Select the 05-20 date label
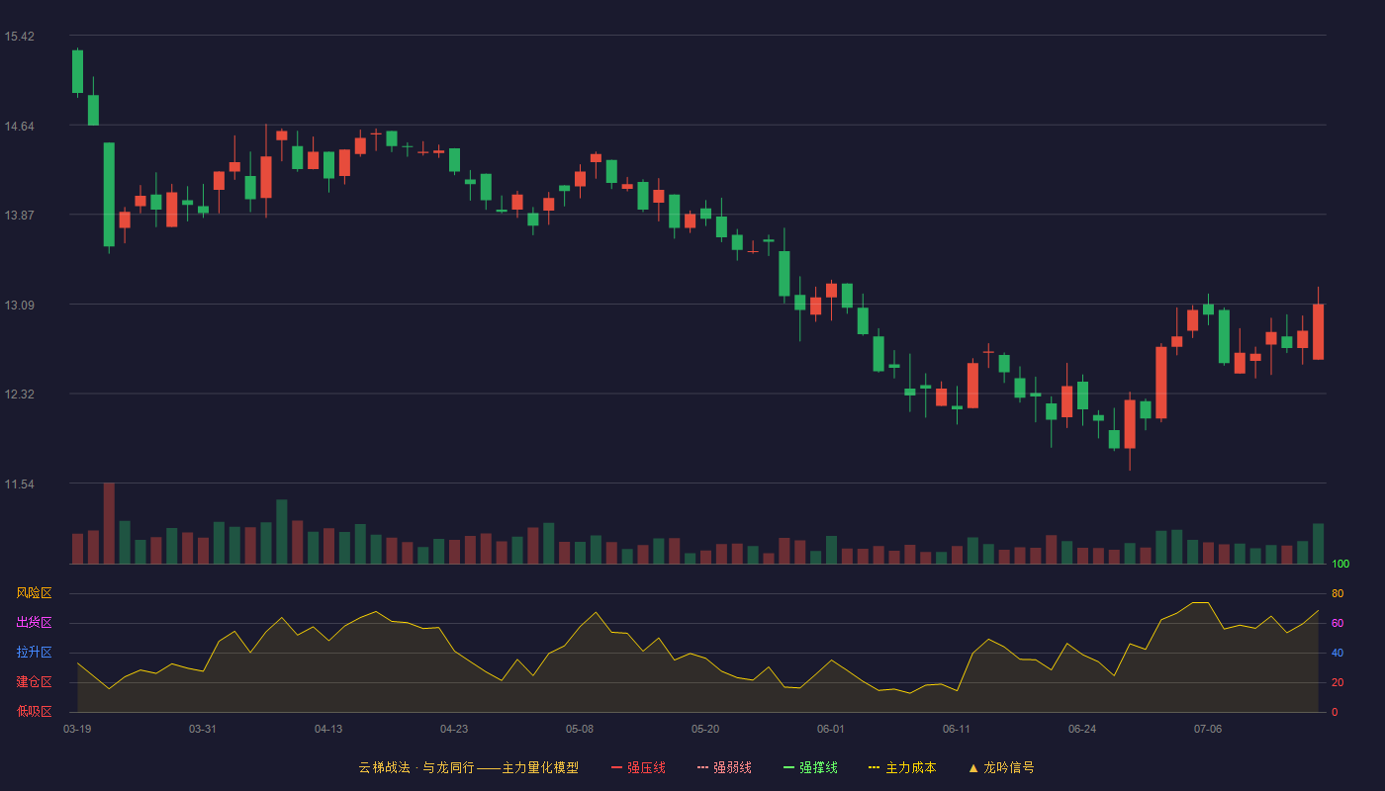The image size is (1385, 791). pyautogui.click(x=705, y=729)
